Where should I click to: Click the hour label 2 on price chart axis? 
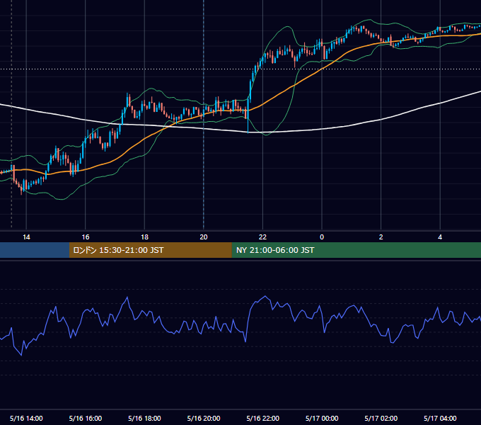(381, 237)
